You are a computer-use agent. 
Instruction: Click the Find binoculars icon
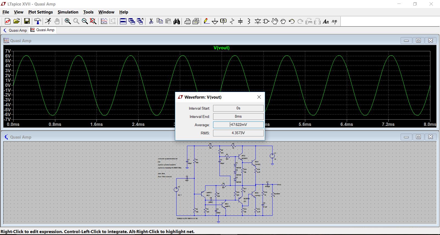tap(177, 21)
